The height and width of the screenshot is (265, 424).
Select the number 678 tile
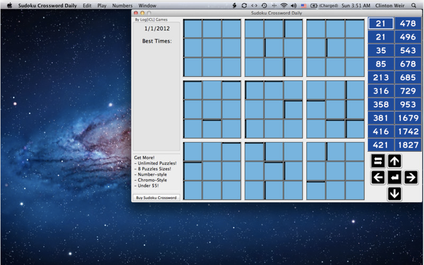point(408,64)
